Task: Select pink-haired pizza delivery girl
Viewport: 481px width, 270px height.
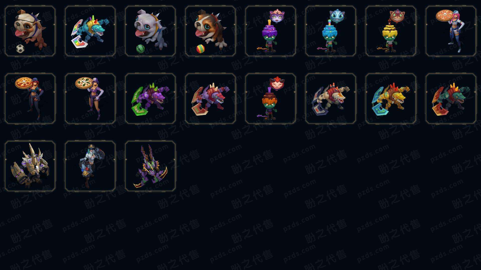Action: point(451,31)
